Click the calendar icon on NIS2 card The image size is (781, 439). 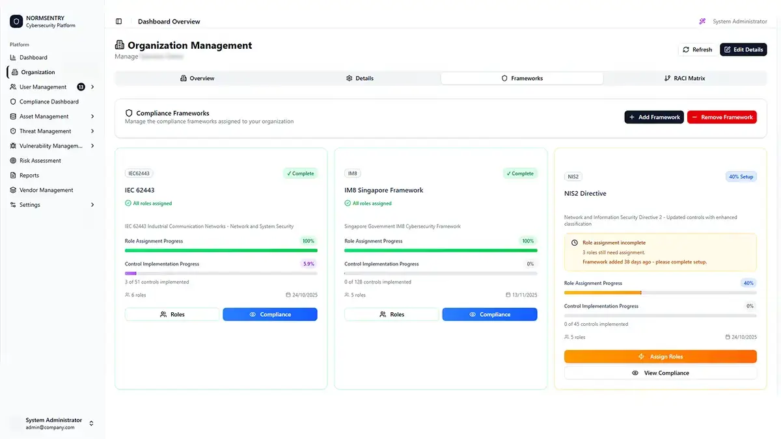(728, 337)
